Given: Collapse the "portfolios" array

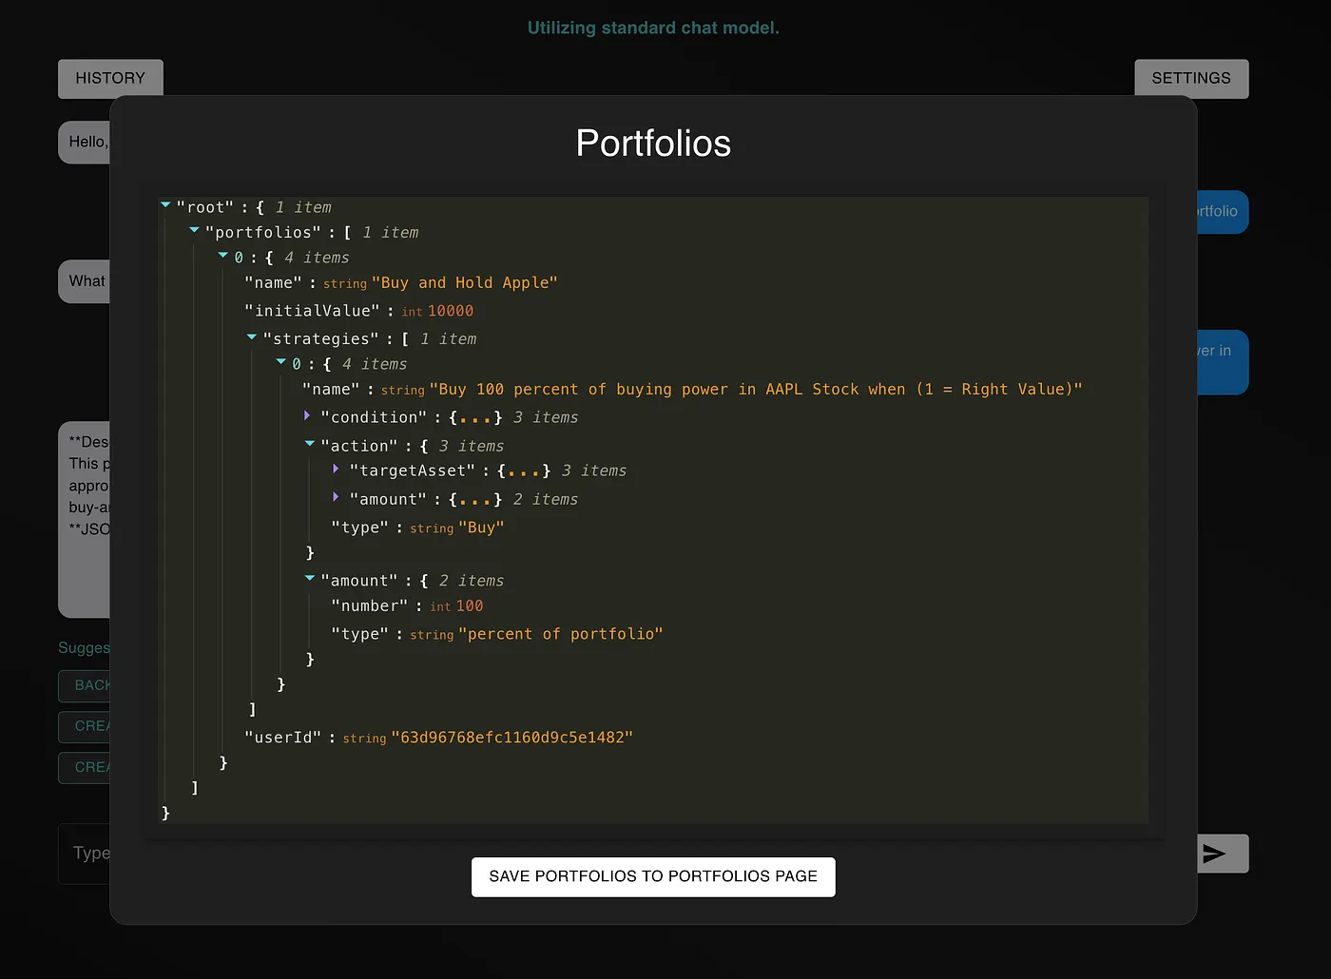Looking at the screenshot, I should pyautogui.click(x=195, y=230).
